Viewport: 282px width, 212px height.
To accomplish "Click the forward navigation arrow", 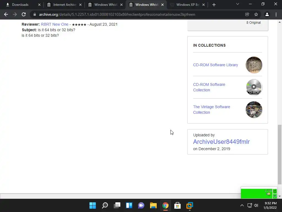I will click(15, 14).
